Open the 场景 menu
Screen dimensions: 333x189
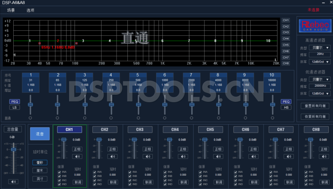coord(11,10)
